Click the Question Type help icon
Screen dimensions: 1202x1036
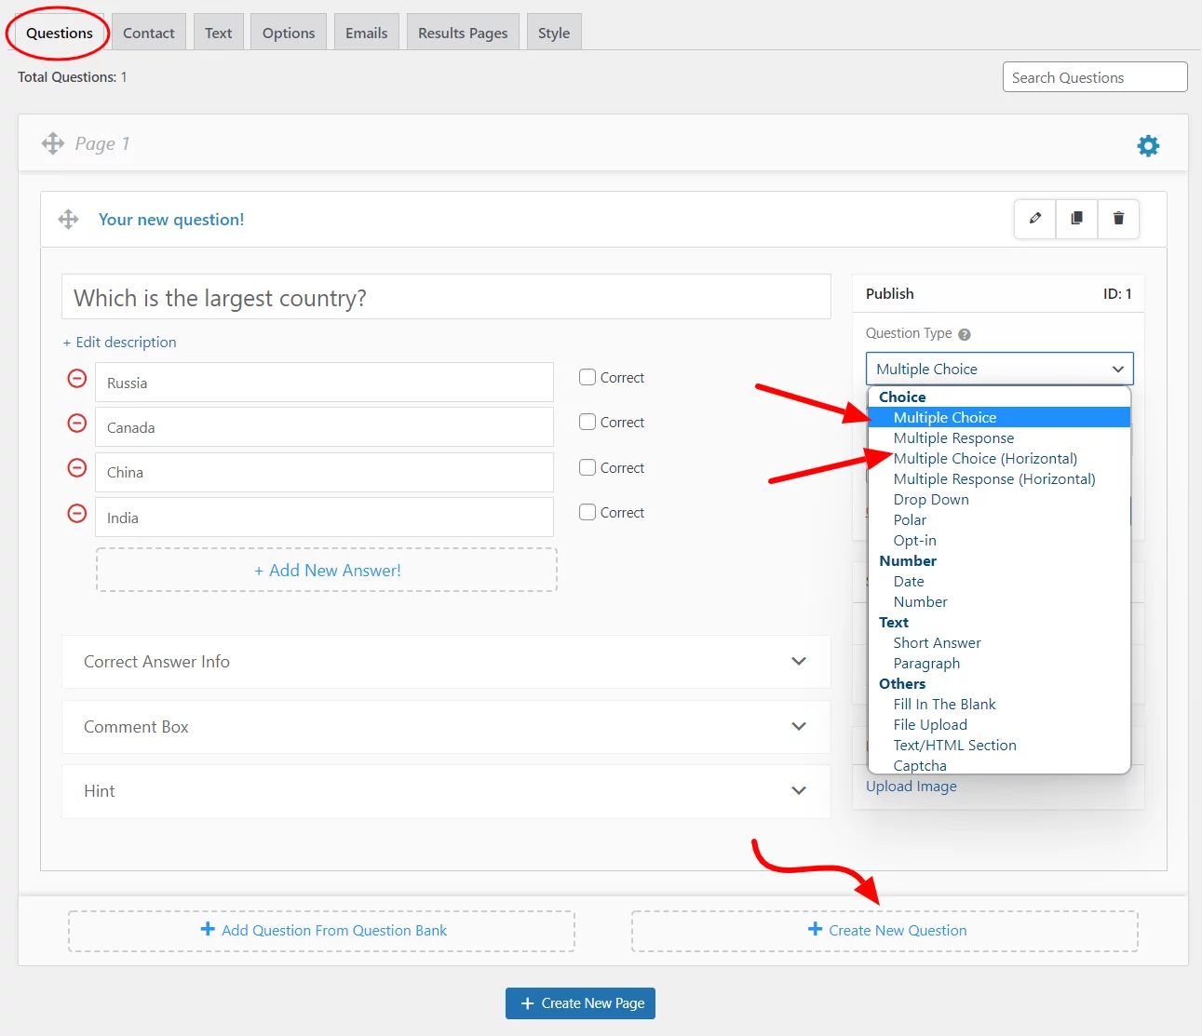(x=965, y=334)
